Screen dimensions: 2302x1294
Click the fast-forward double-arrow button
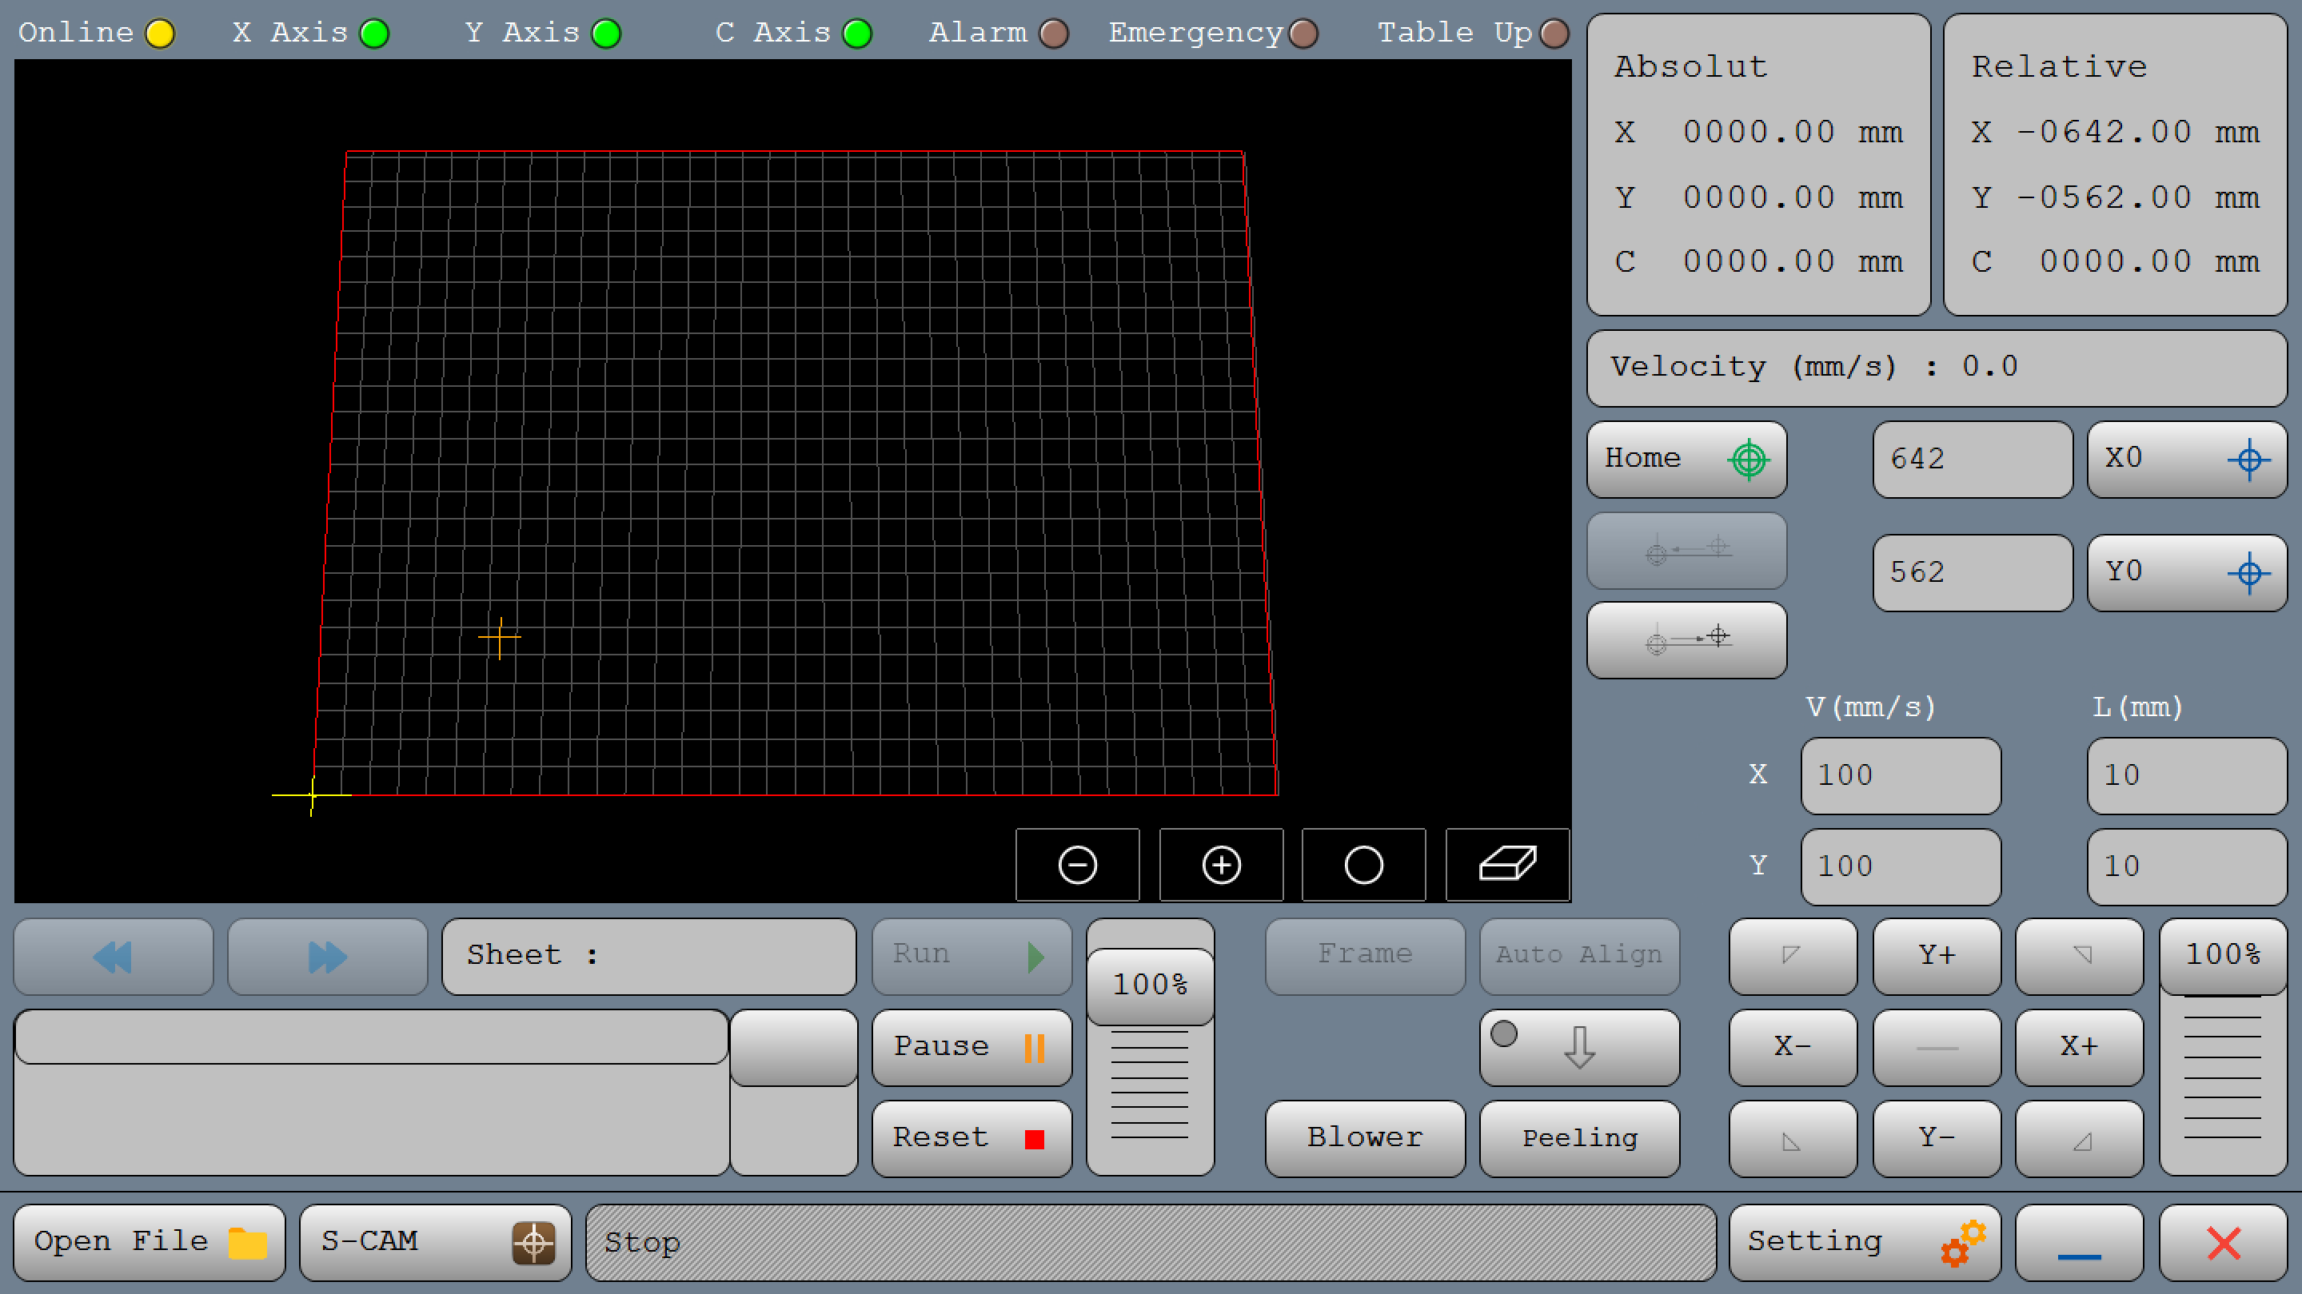[327, 957]
